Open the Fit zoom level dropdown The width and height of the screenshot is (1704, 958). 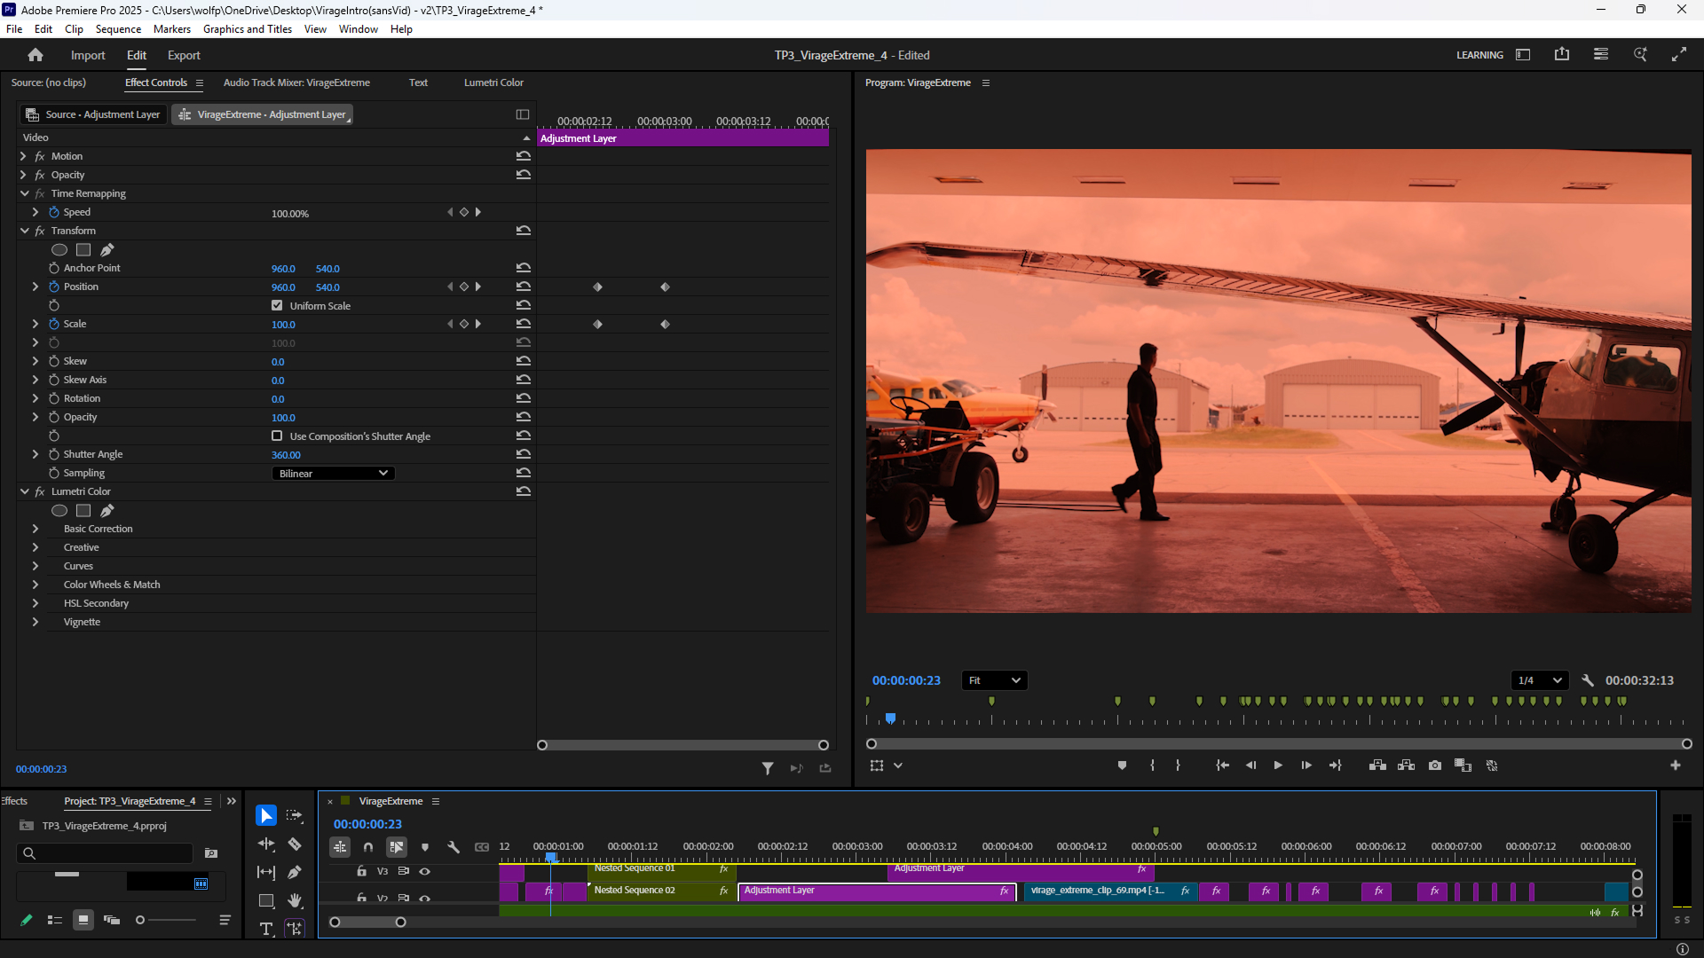[994, 680]
